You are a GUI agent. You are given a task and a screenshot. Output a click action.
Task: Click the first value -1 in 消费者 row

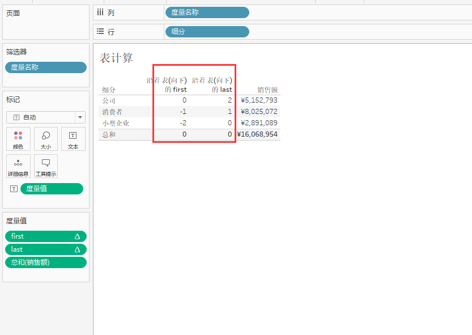[184, 112]
